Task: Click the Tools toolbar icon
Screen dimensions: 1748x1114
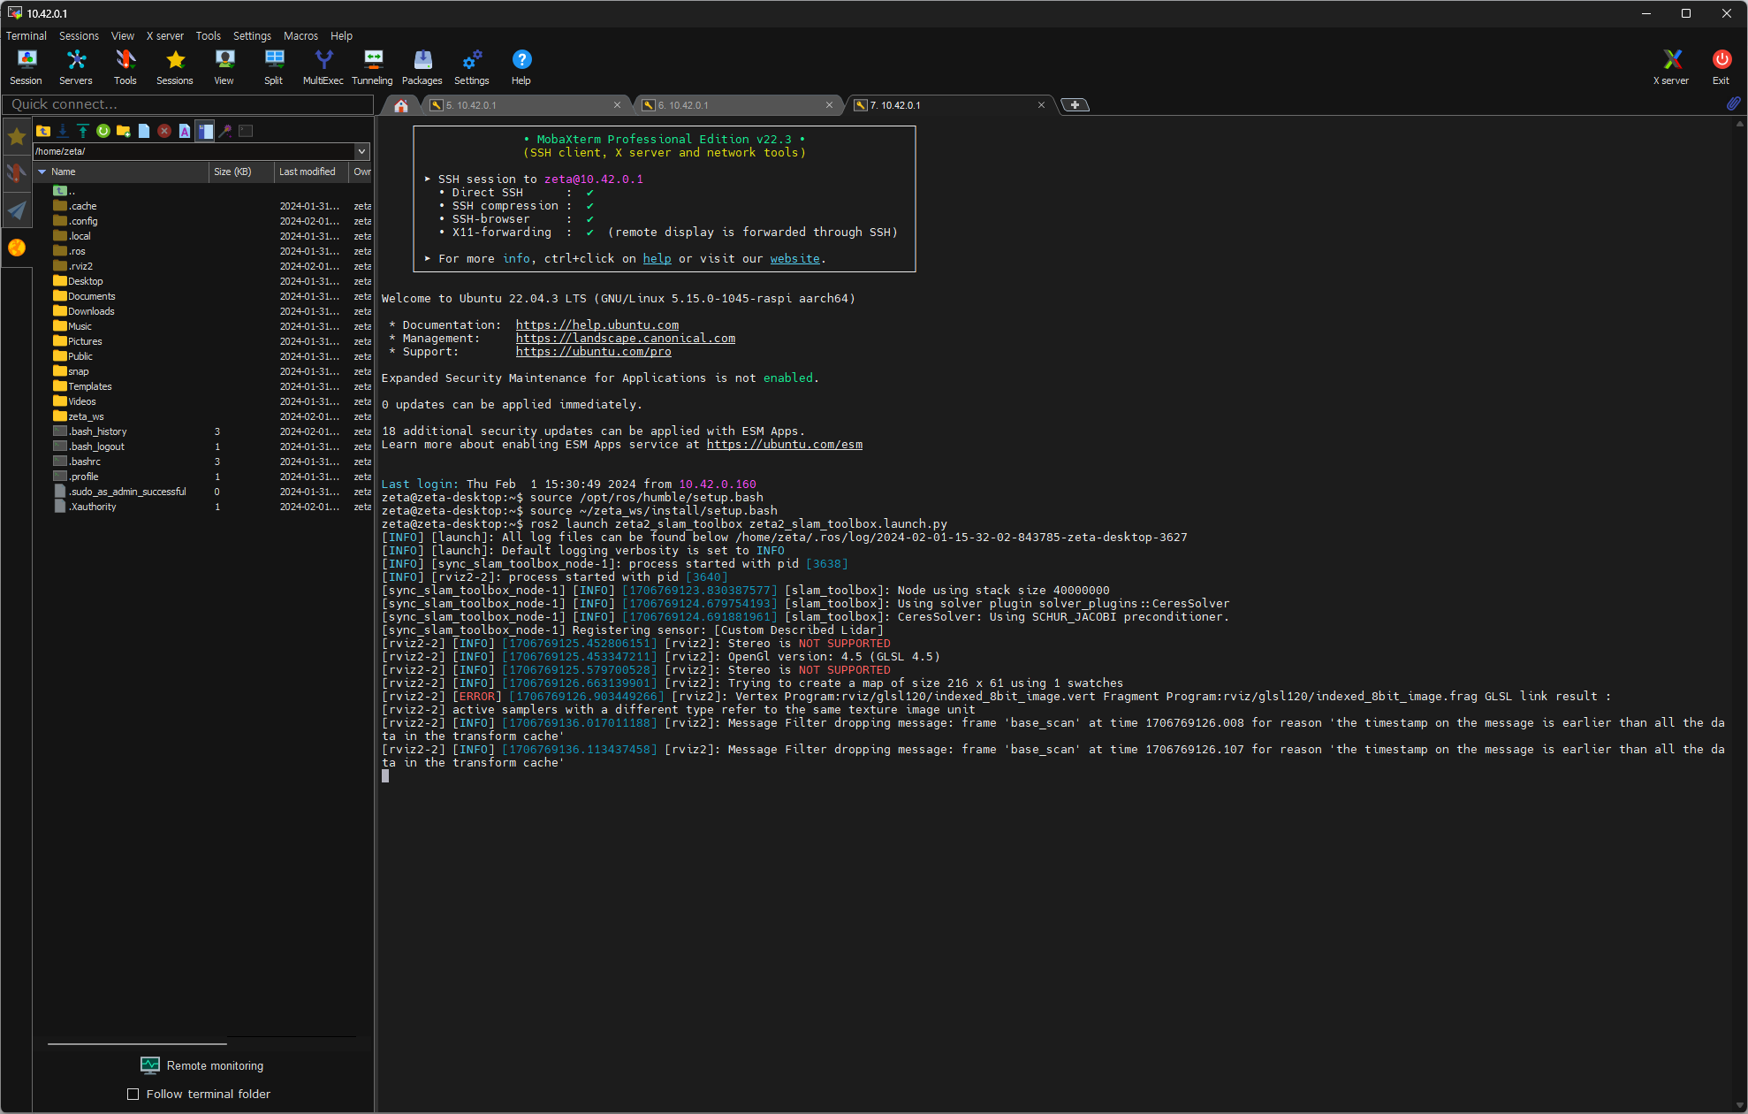Action: [x=125, y=67]
